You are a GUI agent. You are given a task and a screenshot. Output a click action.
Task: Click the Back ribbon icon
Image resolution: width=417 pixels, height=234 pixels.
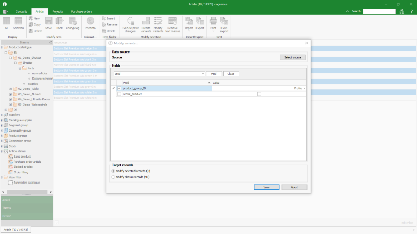59,23
